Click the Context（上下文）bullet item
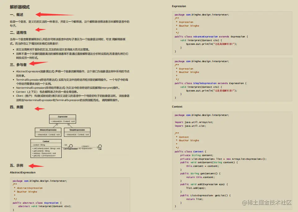 pyautogui.click(x=47, y=92)
